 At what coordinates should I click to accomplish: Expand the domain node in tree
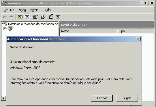click(5, 28)
